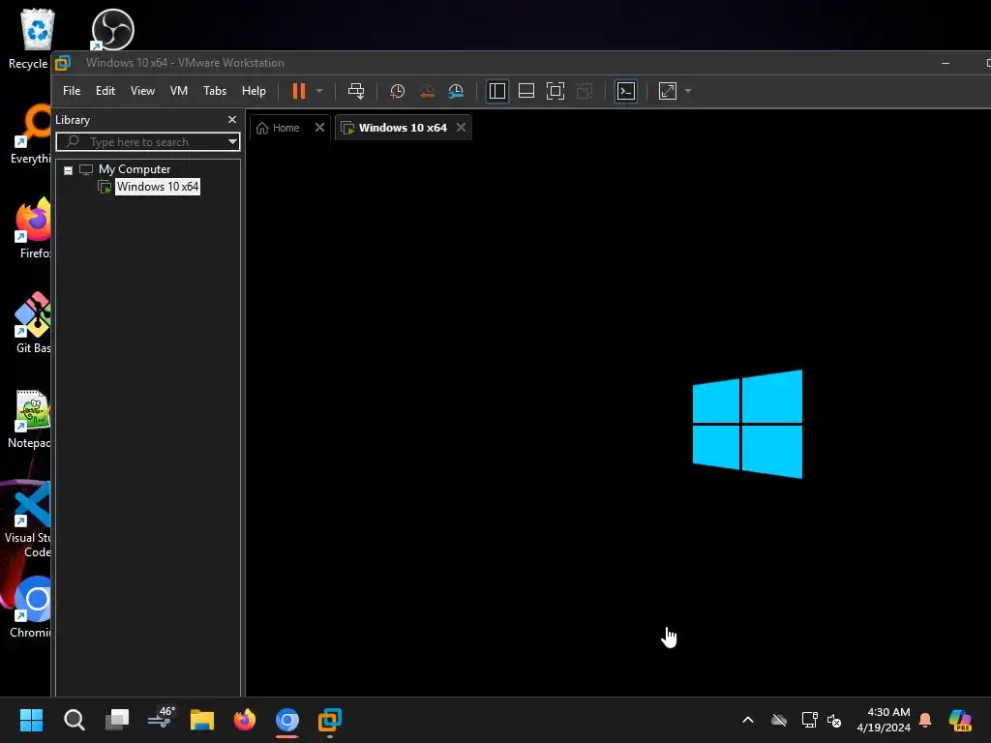Minimize the VMware Workstation window

pos(946,63)
